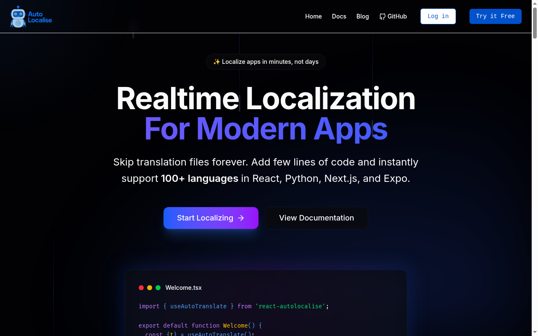
Task: Go to the Blog page
Action: click(x=363, y=16)
